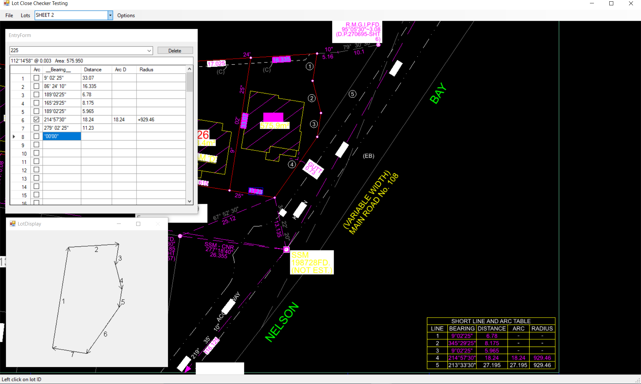Open the SHEET 2 dropdown

pyautogui.click(x=110, y=15)
